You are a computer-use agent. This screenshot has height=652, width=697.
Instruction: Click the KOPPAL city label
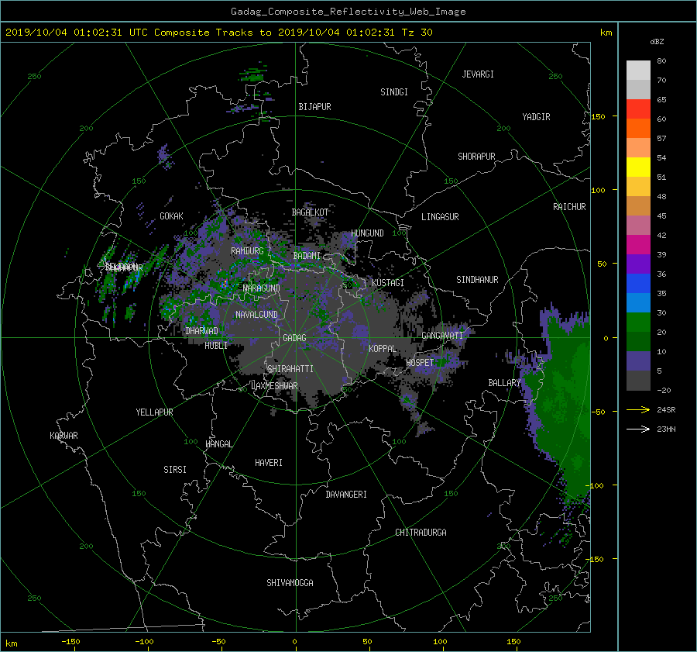click(383, 349)
